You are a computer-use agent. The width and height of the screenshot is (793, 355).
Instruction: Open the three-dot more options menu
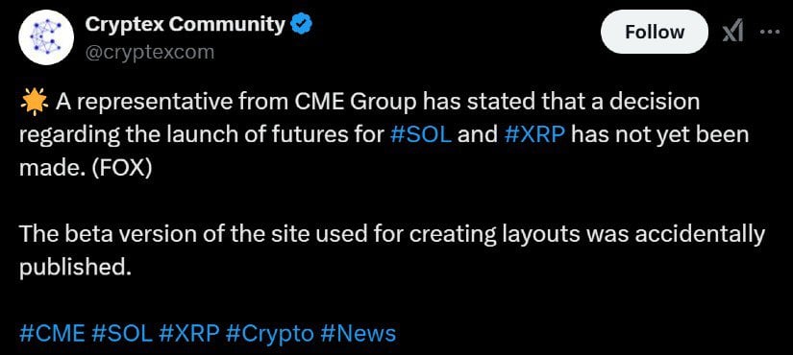771,32
